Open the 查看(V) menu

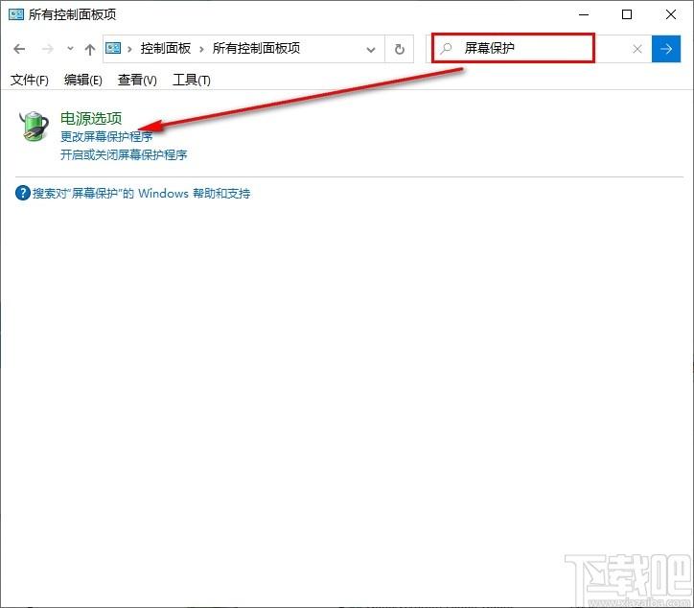point(137,81)
